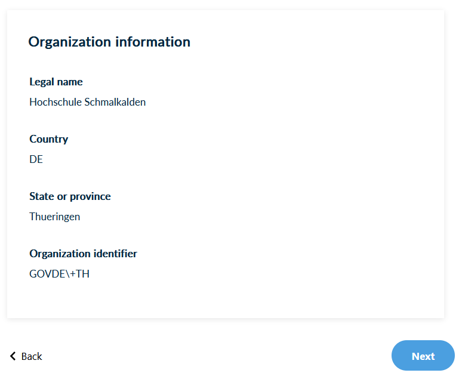This screenshot has height=379, width=459.
Task: Click the word State in the state label
Action: click(41, 196)
